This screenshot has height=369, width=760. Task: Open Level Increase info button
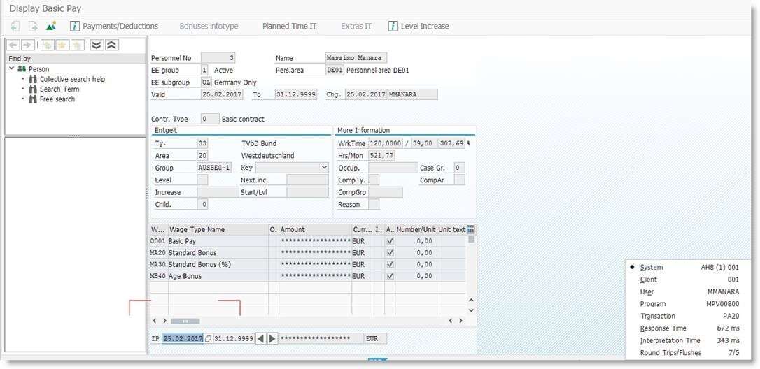(x=418, y=27)
